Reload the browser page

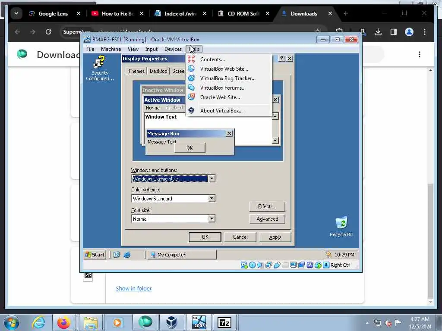[x=48, y=32]
